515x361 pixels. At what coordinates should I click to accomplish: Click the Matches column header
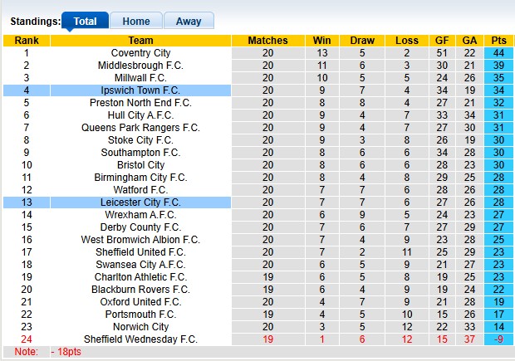[x=267, y=41]
